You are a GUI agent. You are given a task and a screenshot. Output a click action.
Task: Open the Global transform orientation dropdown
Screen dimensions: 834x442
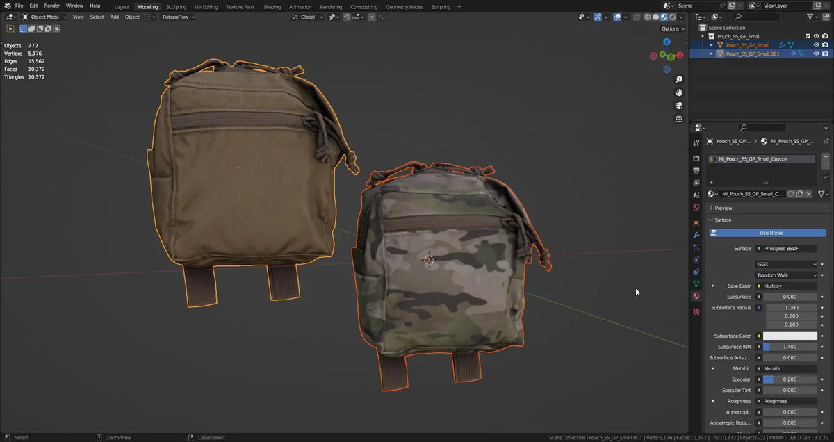point(307,17)
